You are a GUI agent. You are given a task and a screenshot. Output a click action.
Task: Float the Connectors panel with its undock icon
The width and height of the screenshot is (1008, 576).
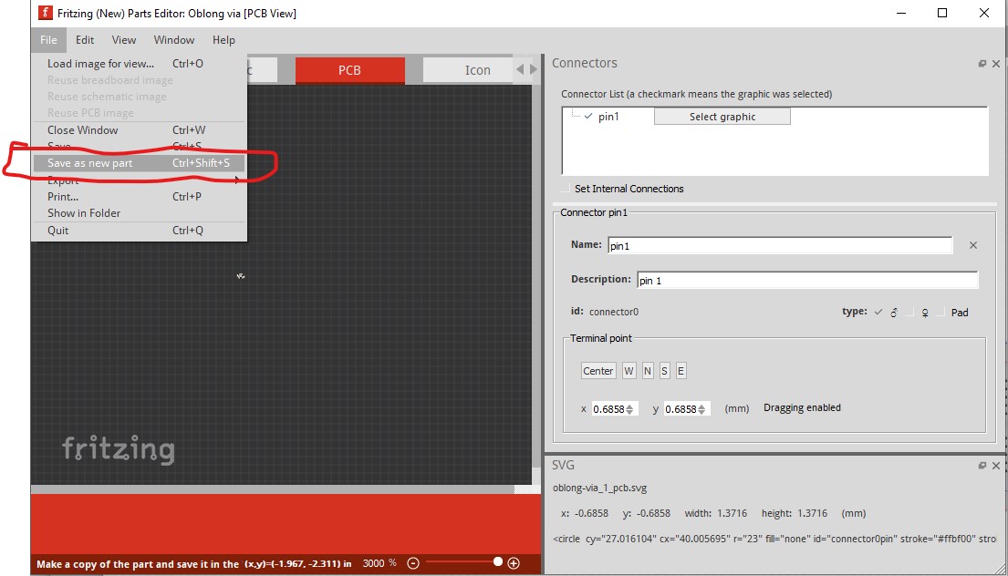982,64
